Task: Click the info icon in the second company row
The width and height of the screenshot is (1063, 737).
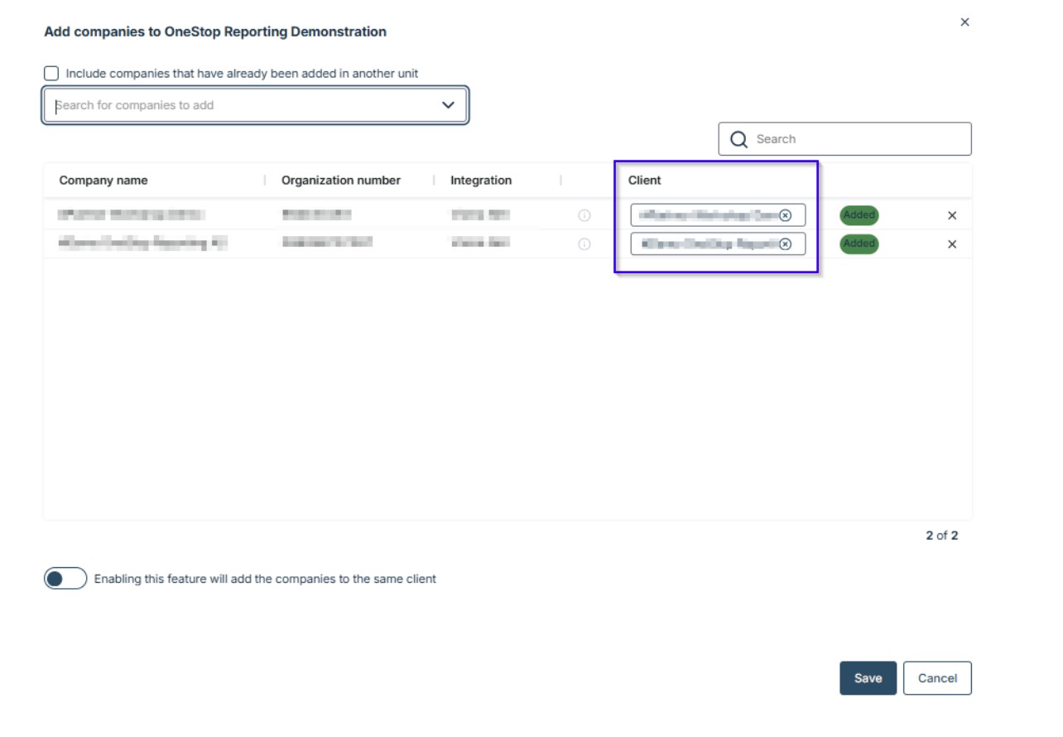Action: pyautogui.click(x=584, y=244)
